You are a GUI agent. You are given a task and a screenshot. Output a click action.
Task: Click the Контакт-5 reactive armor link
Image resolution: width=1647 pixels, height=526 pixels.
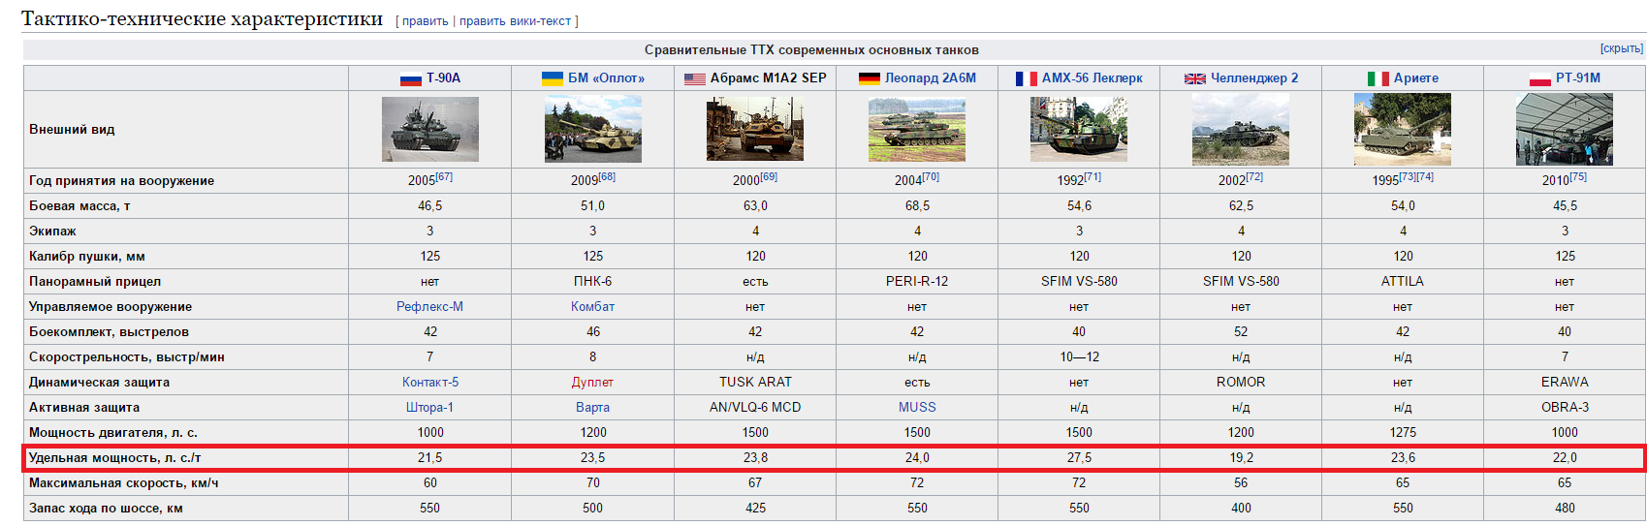click(x=429, y=382)
